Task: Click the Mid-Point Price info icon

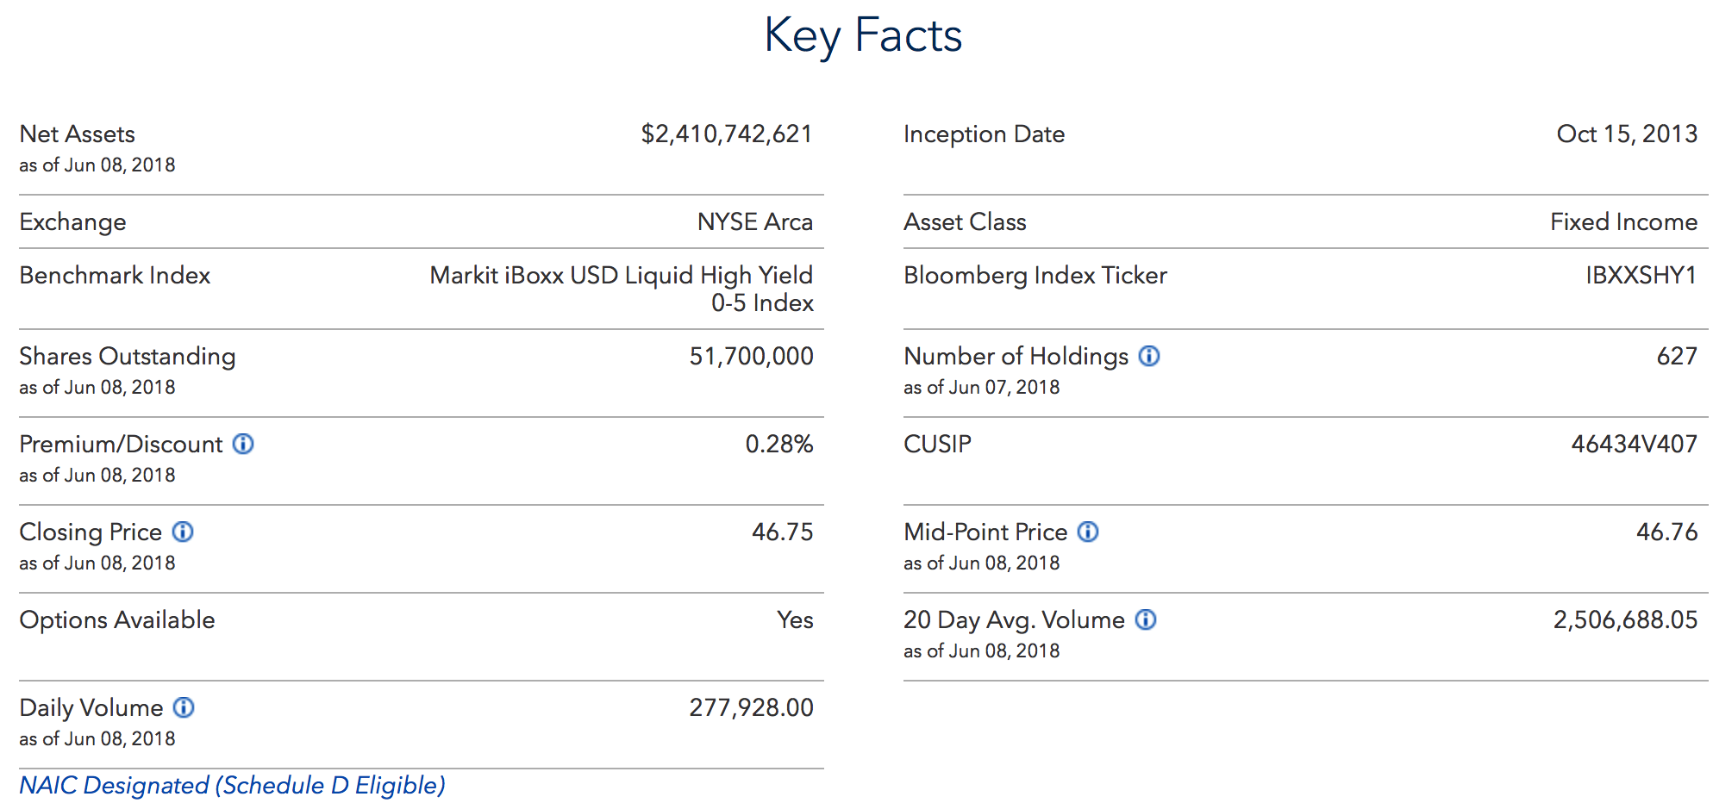Action: point(1089,532)
